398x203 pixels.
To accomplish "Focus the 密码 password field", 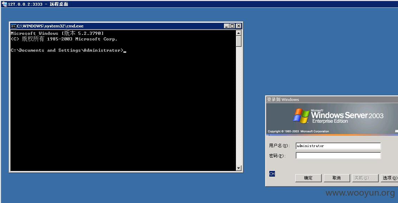I will point(338,156).
